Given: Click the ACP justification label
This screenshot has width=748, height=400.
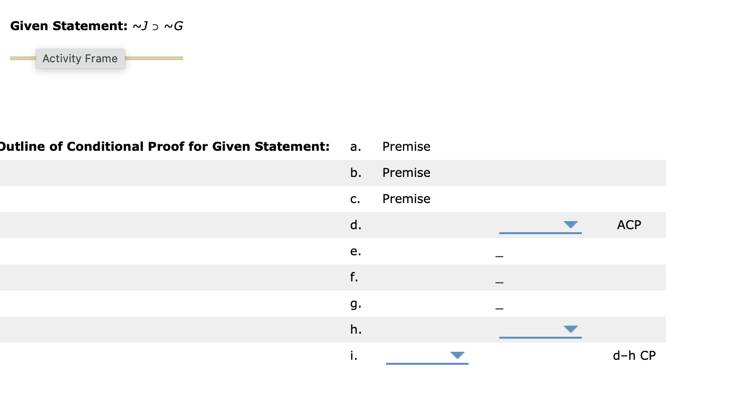Looking at the screenshot, I should (629, 225).
